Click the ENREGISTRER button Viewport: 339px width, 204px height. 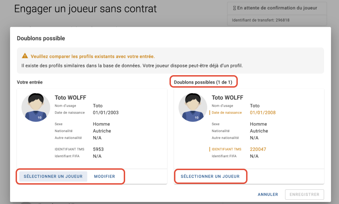tap(304, 195)
